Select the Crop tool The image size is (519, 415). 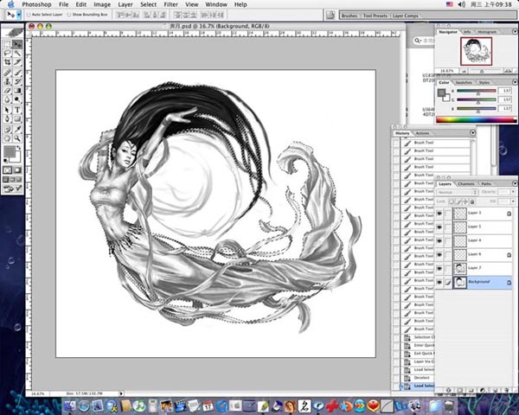(7, 62)
